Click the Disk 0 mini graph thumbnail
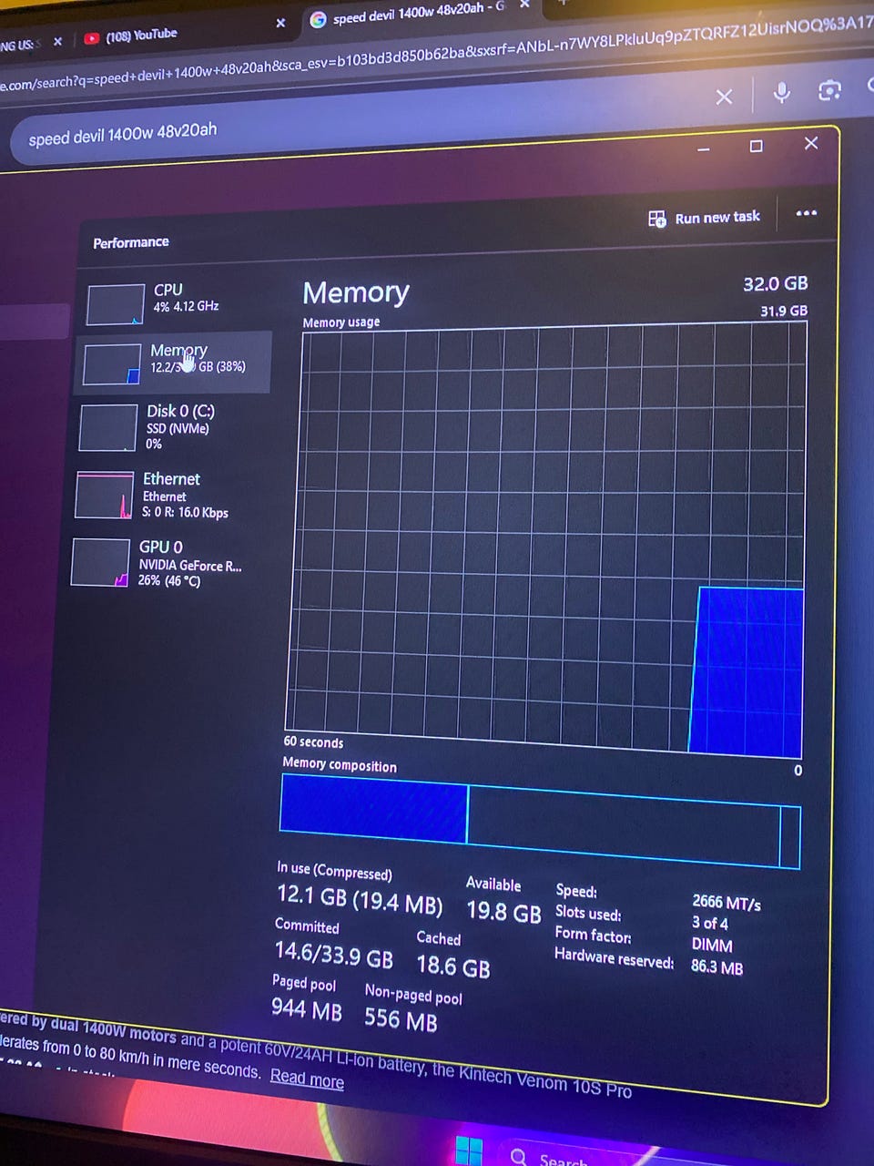Screen dimensions: 874x1166 click(107, 428)
